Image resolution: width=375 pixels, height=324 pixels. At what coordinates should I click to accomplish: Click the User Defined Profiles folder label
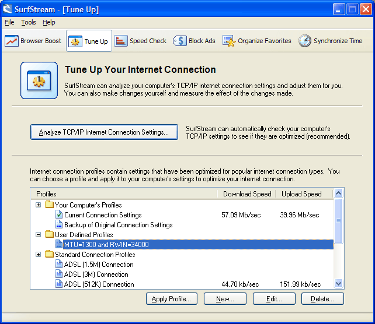click(84, 234)
